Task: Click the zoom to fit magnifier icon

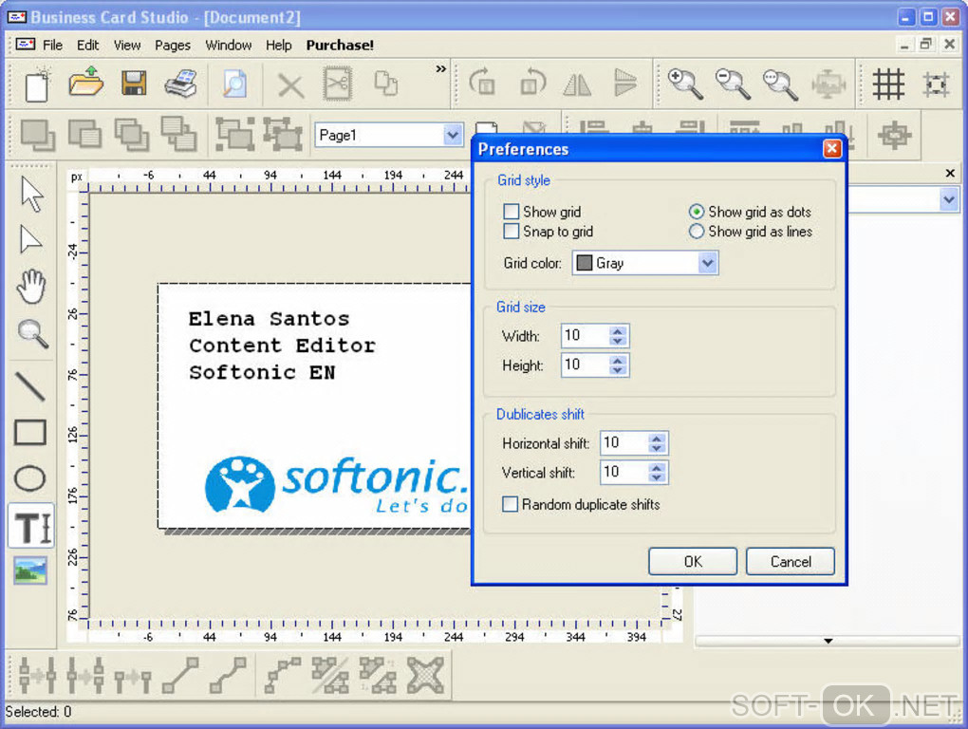Action: pyautogui.click(x=780, y=84)
